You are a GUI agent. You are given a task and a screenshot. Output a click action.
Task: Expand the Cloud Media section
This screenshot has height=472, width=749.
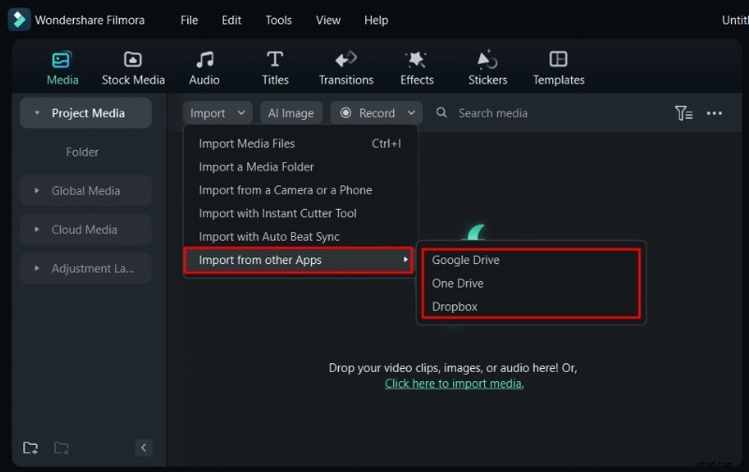[x=85, y=229]
